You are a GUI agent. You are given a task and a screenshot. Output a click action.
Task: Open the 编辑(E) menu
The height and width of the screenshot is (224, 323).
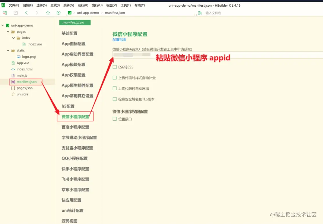27,5
